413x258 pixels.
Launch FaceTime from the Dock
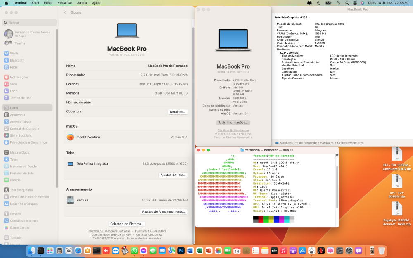click(228, 251)
